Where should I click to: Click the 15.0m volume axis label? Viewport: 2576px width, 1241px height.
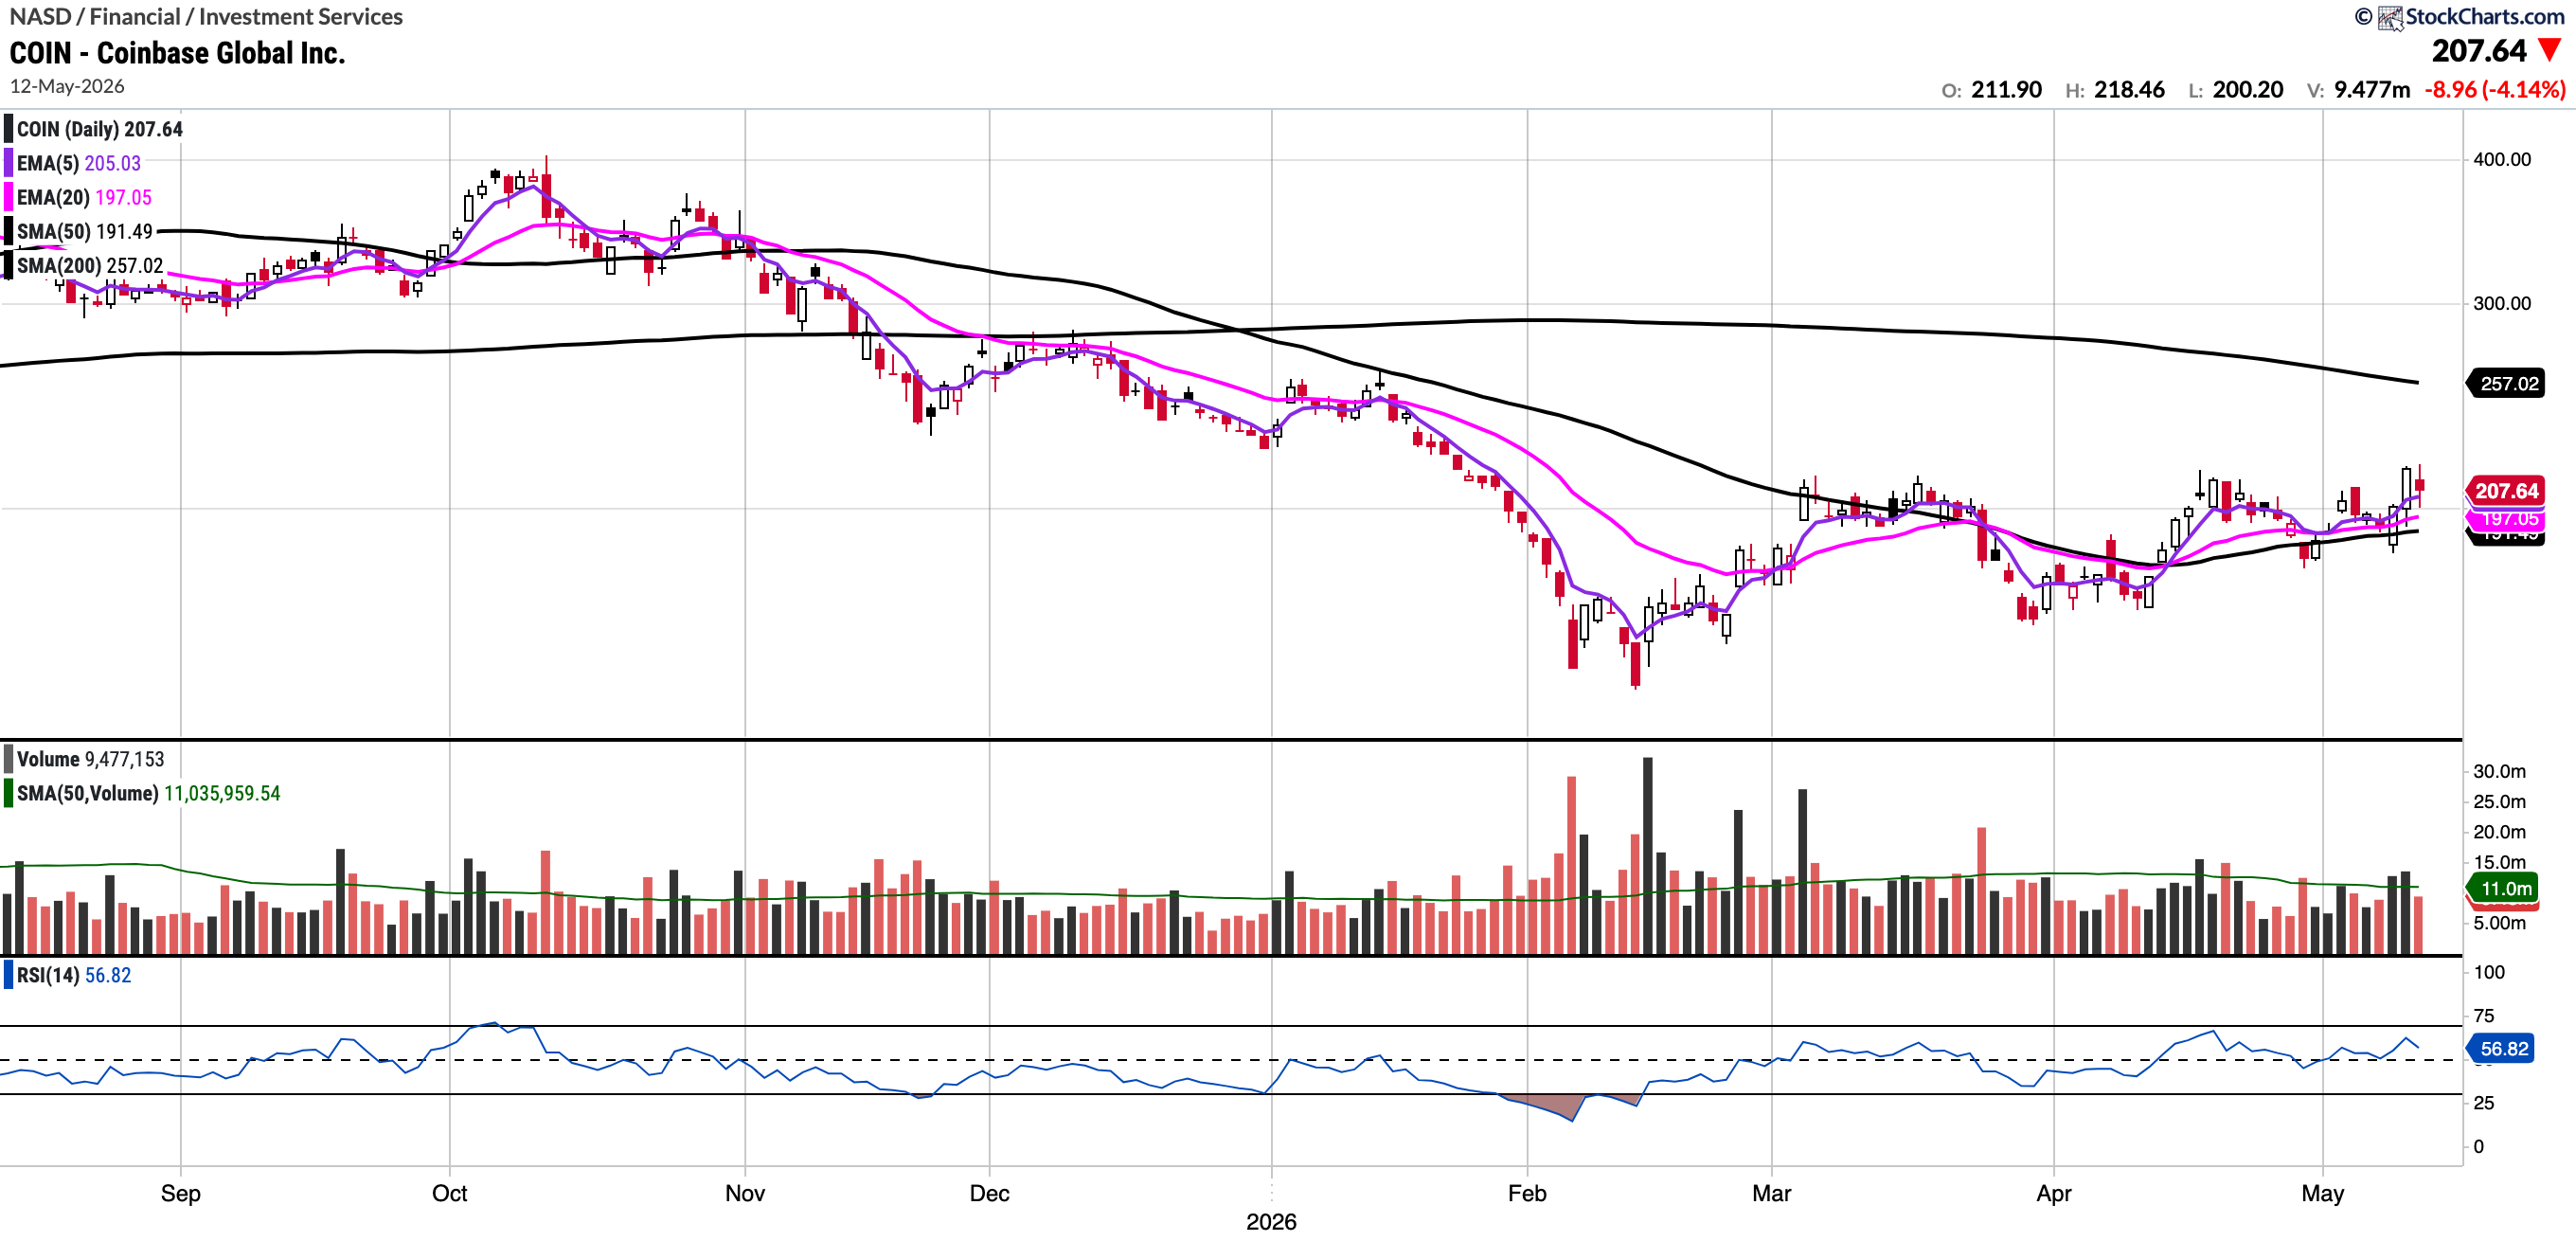tap(2499, 862)
